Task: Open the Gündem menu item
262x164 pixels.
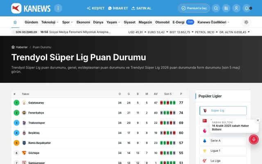Action: coord(31,22)
